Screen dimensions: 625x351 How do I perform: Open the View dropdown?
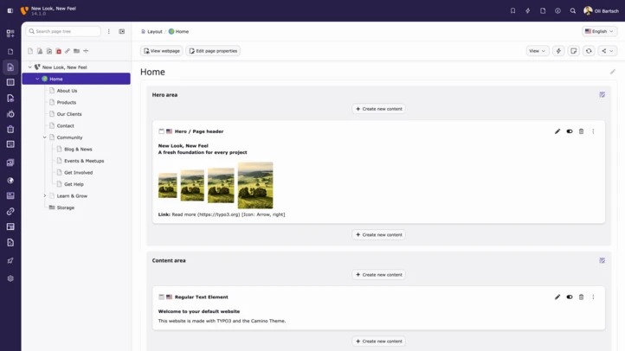tap(538, 51)
